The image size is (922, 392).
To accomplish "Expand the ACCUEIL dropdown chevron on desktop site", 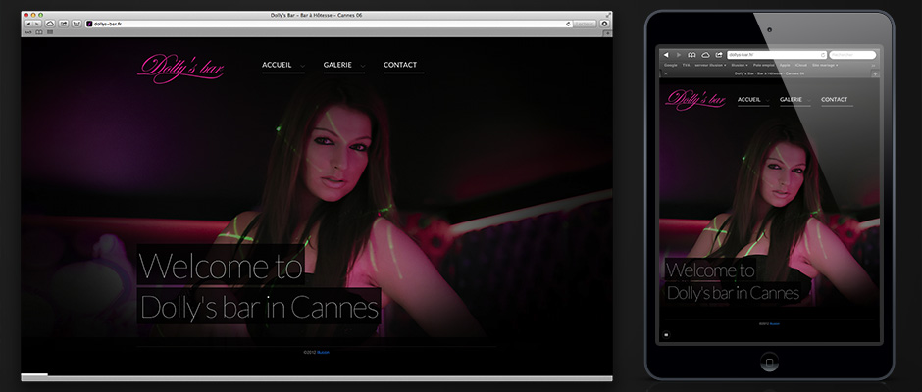I will 302,66.
